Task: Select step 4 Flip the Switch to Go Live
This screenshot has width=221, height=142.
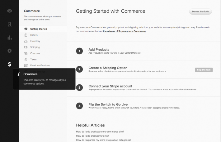Action: click(x=108, y=104)
